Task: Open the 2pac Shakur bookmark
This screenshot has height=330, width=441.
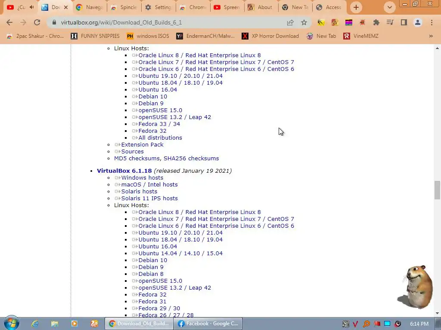Action: 35,36
